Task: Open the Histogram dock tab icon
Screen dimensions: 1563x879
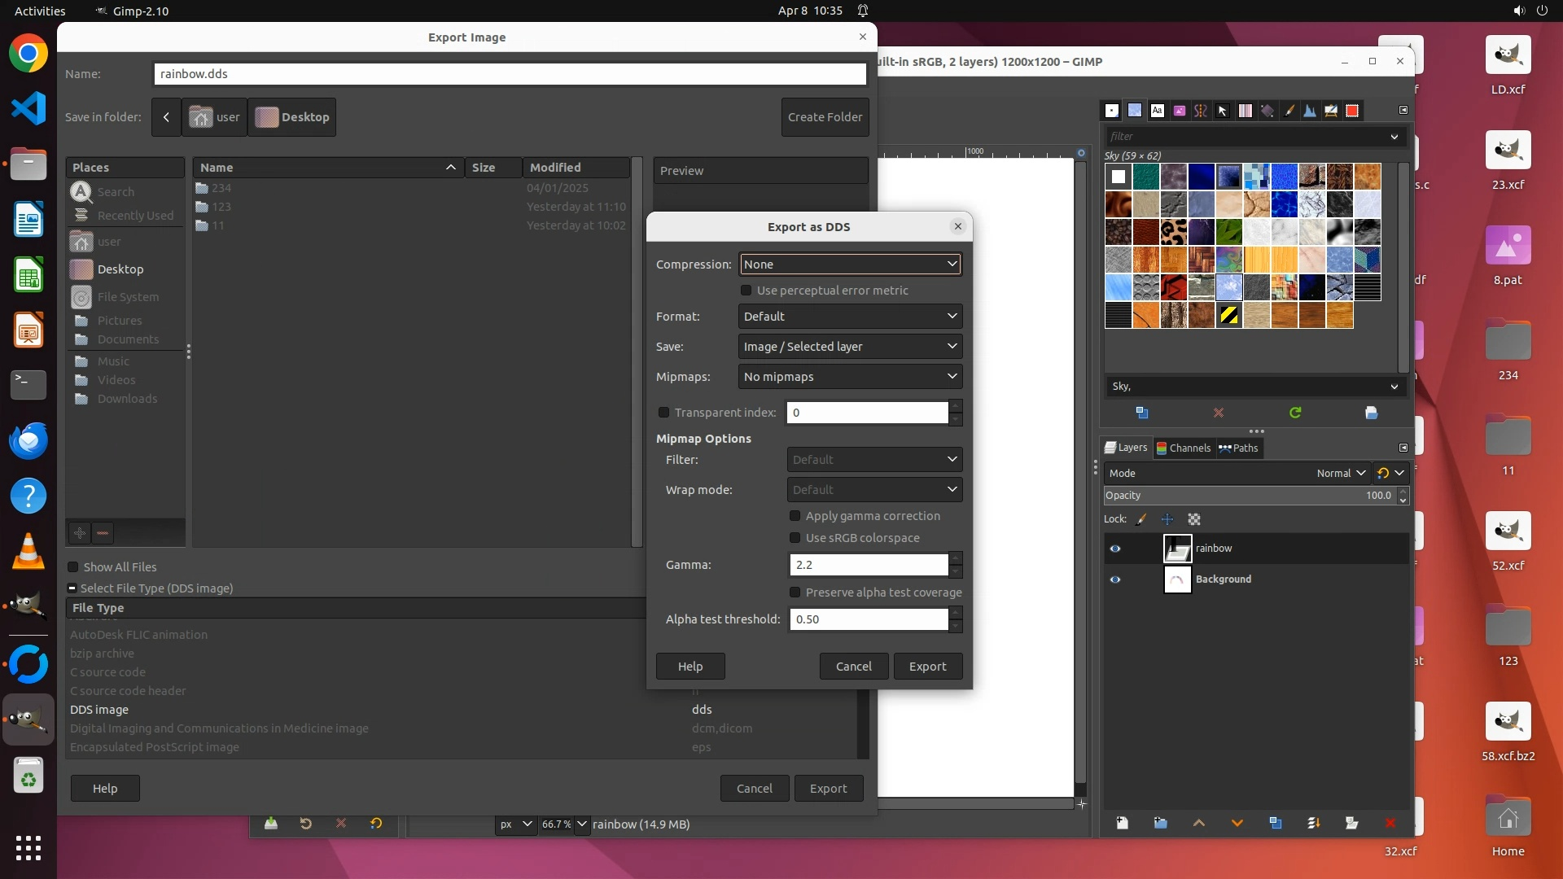Action: pyautogui.click(x=1309, y=111)
